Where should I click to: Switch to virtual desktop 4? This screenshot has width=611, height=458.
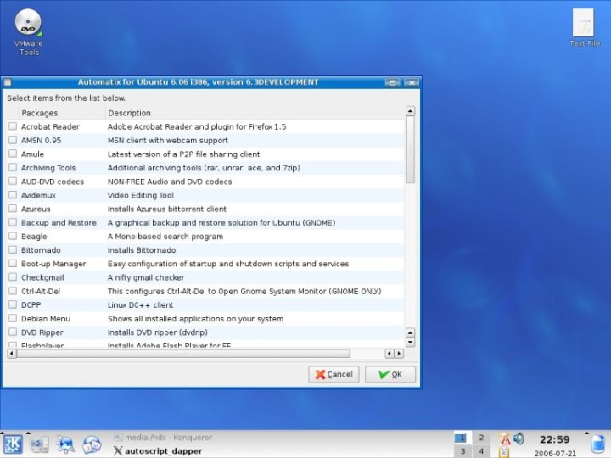481,451
